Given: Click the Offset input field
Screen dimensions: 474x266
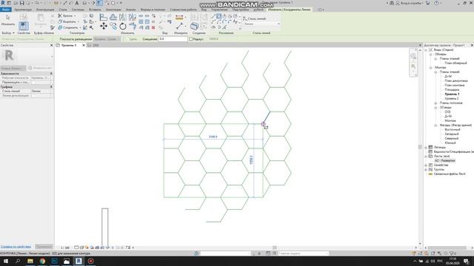Looking at the screenshot, I should (173, 39).
